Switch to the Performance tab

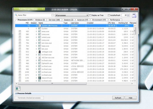(115, 20)
